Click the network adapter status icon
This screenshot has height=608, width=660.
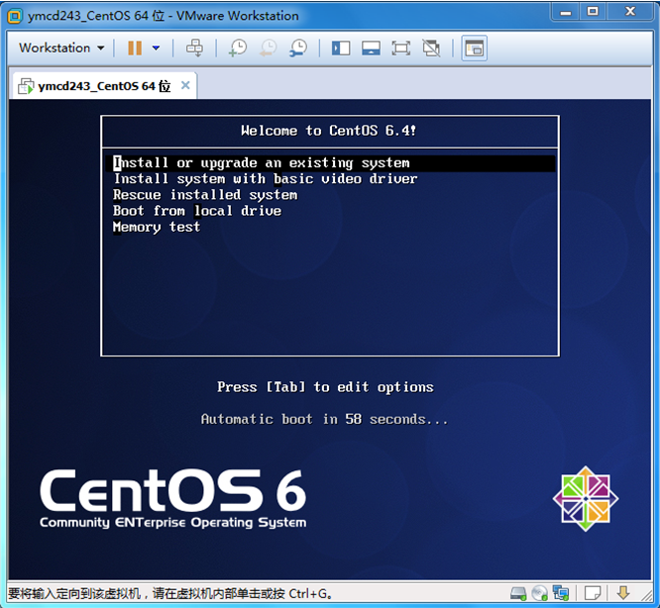coord(561,594)
